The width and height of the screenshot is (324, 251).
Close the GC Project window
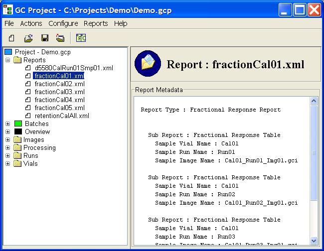pos(315,9)
